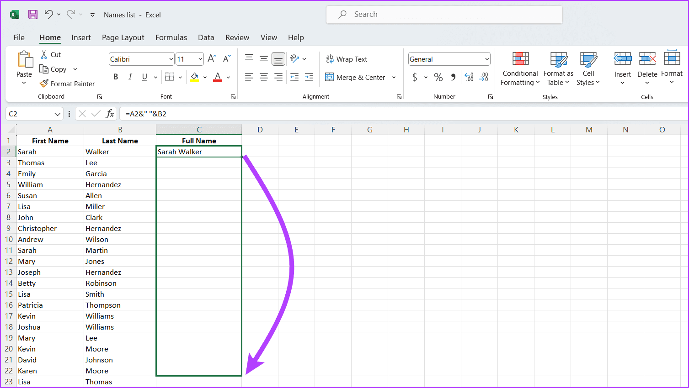Viewport: 689px width, 388px height.
Task: Click the Insert Function fx icon
Action: [x=110, y=114]
